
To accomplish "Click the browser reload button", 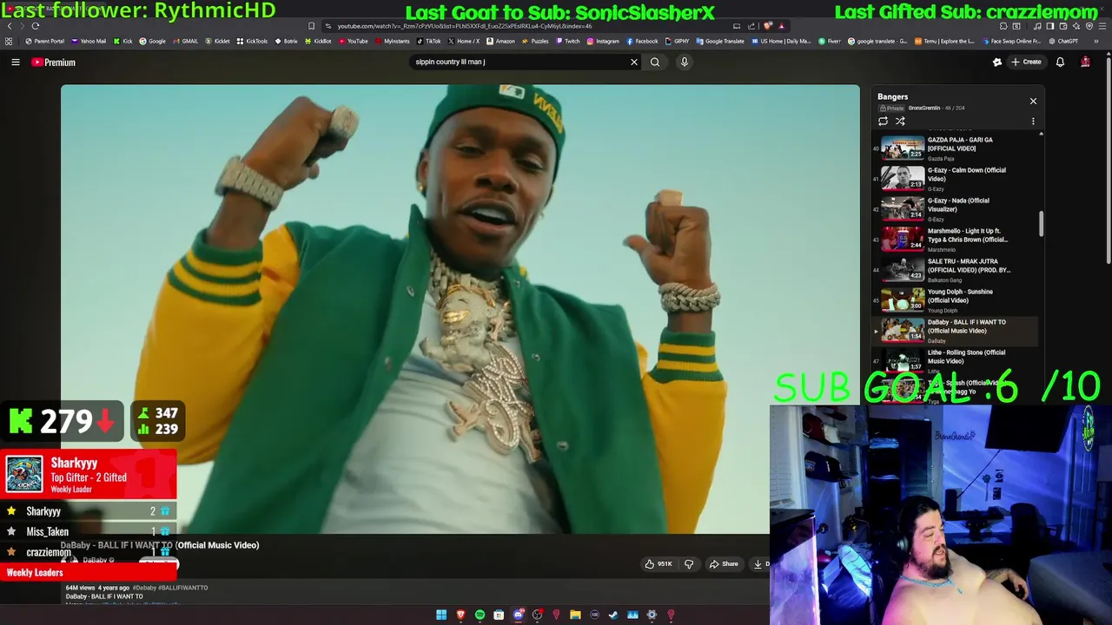I will coord(36,26).
